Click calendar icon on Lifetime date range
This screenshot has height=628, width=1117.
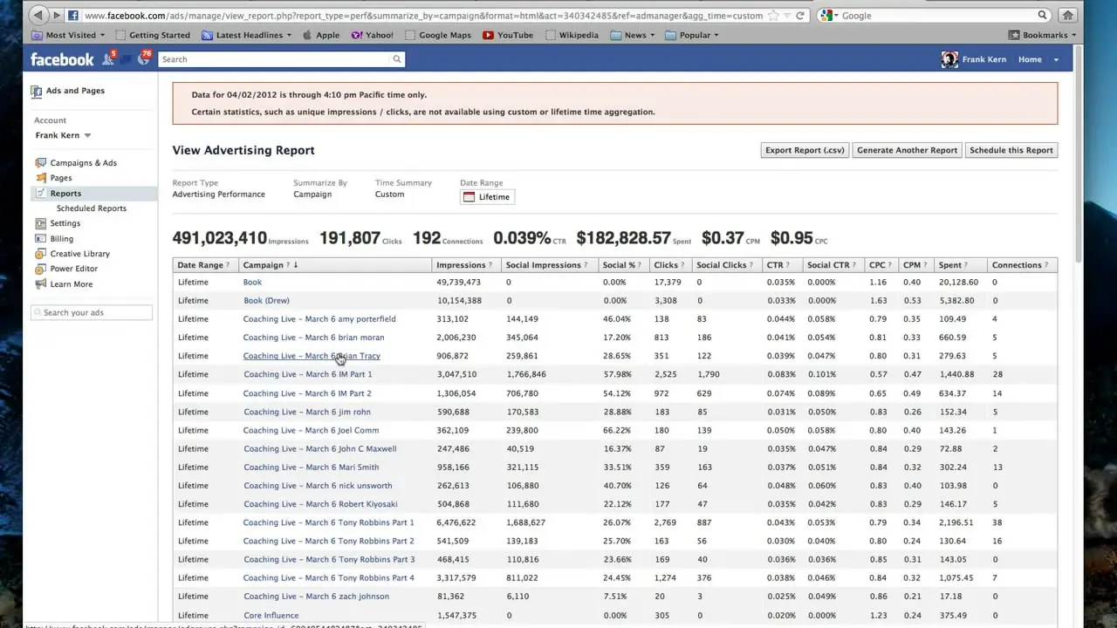[469, 197]
